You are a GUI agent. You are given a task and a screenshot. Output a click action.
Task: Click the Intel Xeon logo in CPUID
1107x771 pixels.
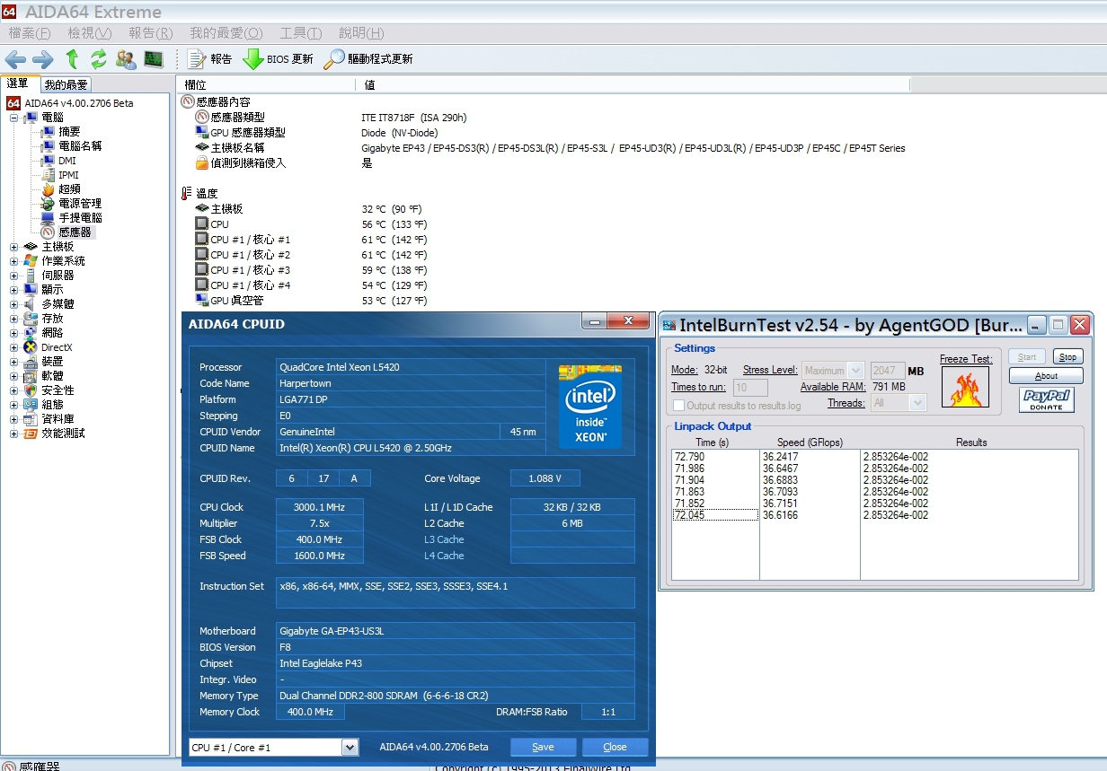click(590, 406)
